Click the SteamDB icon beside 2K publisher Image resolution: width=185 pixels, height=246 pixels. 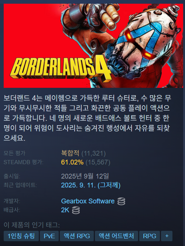click(x=76, y=210)
